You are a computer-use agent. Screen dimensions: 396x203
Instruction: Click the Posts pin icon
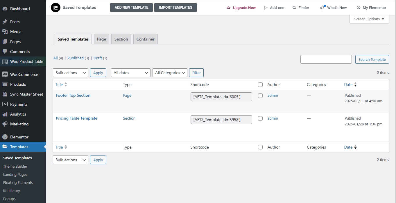point(5,22)
